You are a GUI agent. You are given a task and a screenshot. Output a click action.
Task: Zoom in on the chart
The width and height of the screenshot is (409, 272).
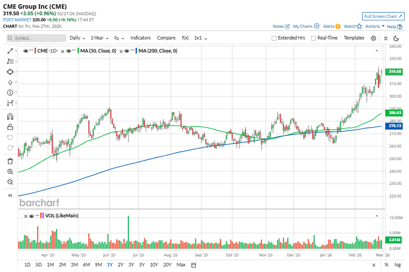tap(10, 172)
